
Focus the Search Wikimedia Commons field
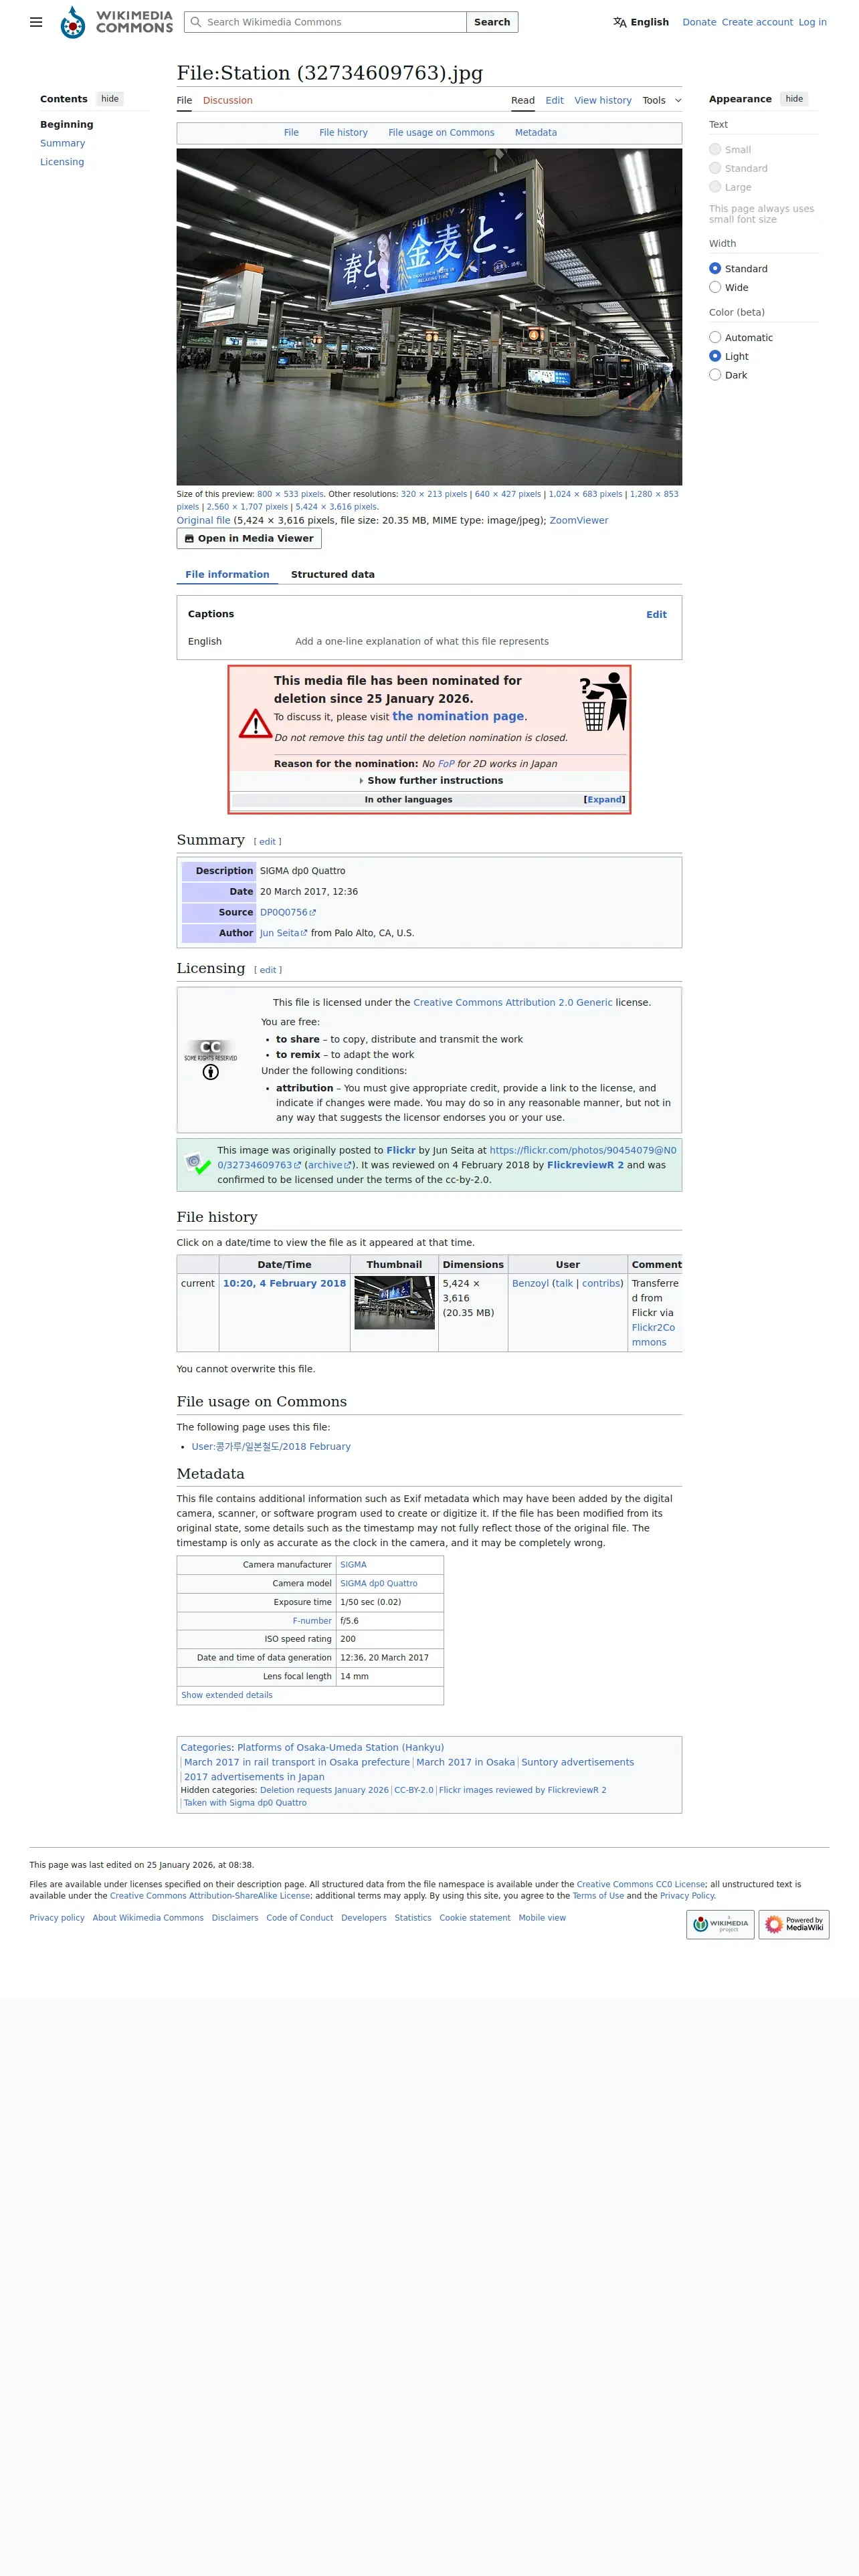tap(326, 22)
